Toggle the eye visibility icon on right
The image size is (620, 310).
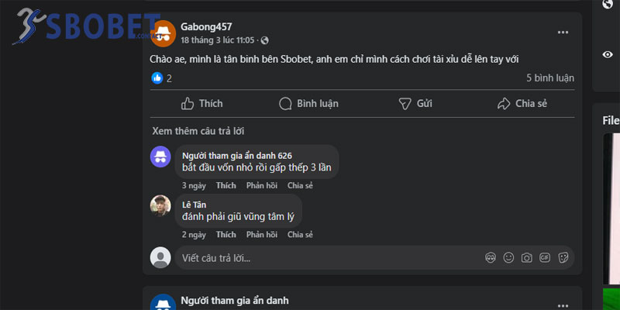point(608,54)
